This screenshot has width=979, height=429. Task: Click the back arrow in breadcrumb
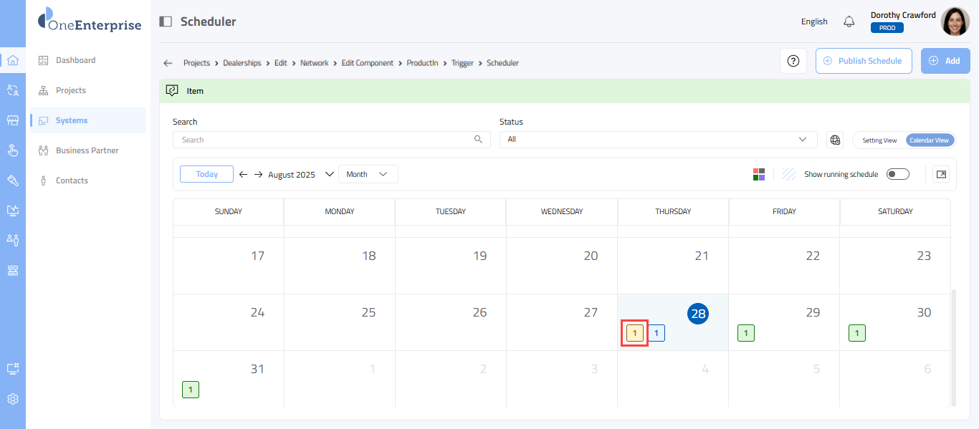(168, 63)
